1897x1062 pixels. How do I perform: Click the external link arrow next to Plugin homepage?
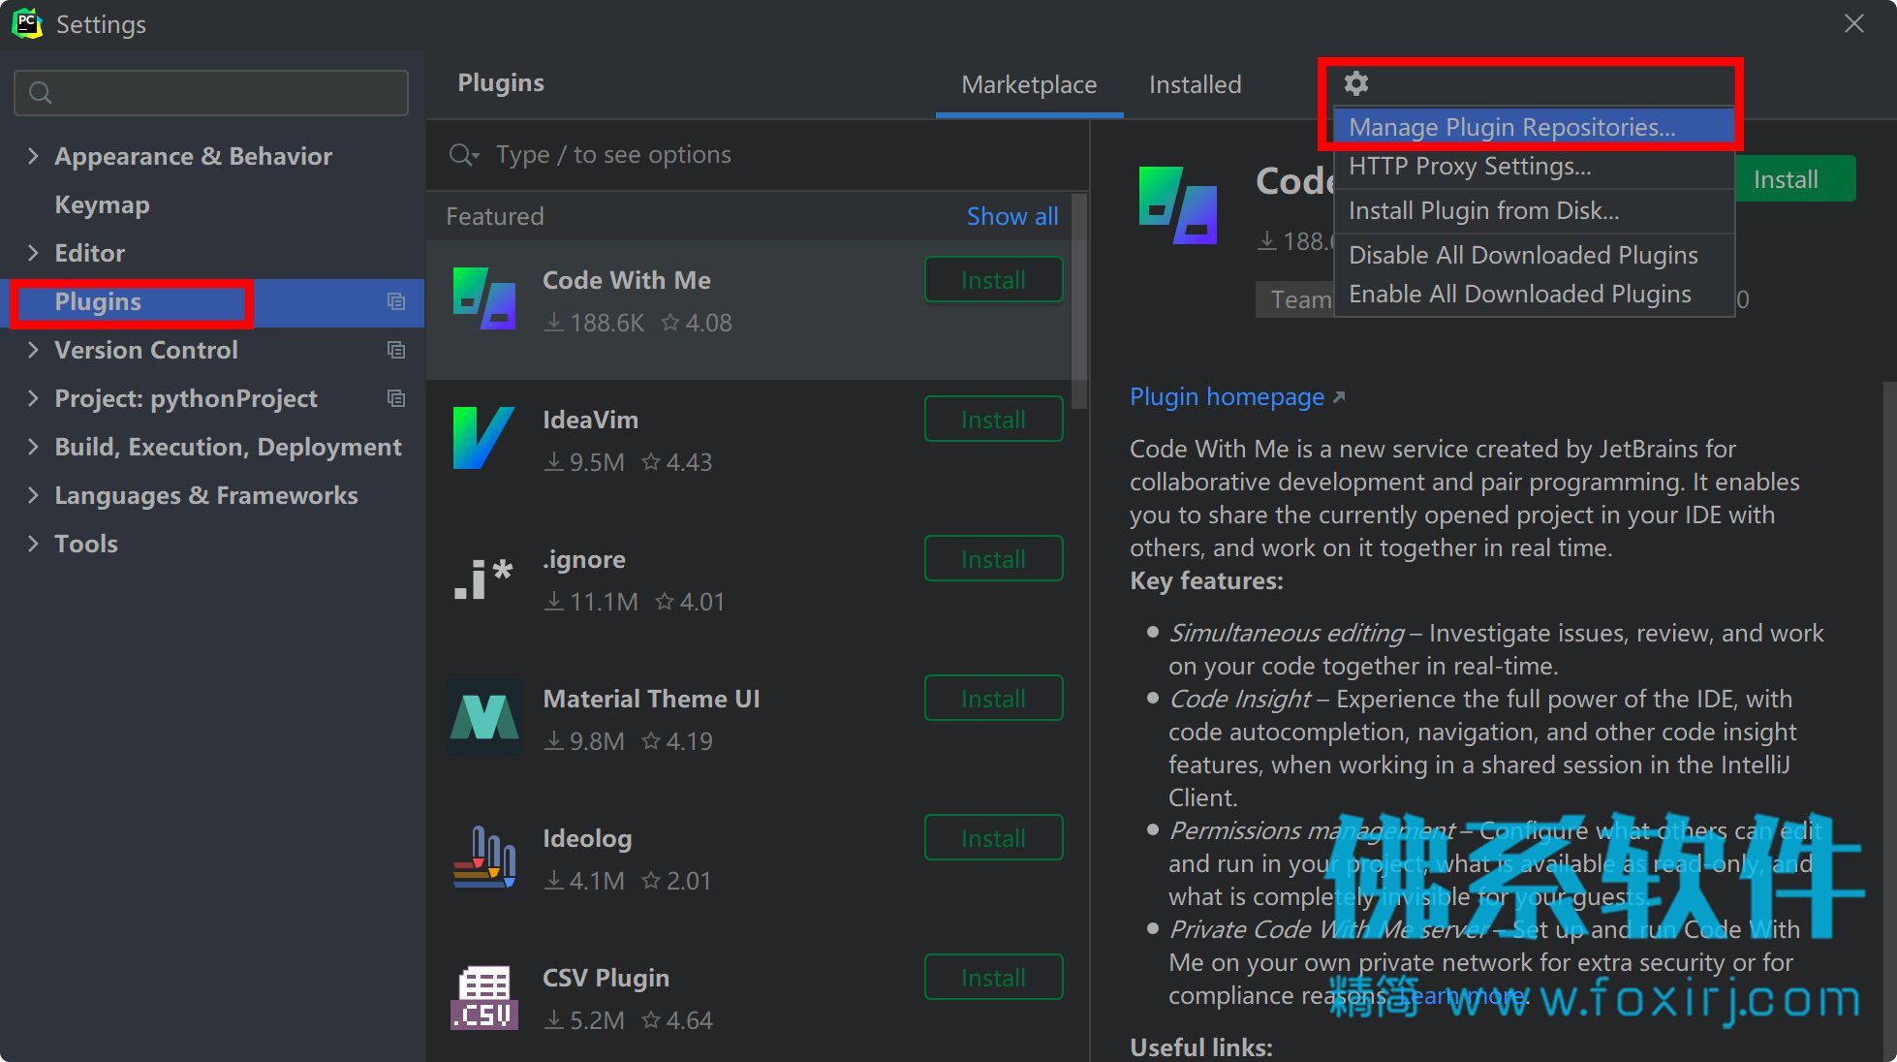coord(1339,397)
